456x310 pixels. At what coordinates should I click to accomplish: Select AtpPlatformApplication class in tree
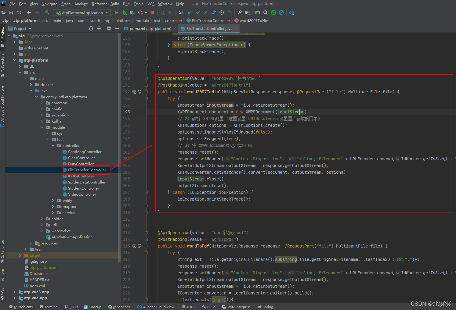point(69,237)
